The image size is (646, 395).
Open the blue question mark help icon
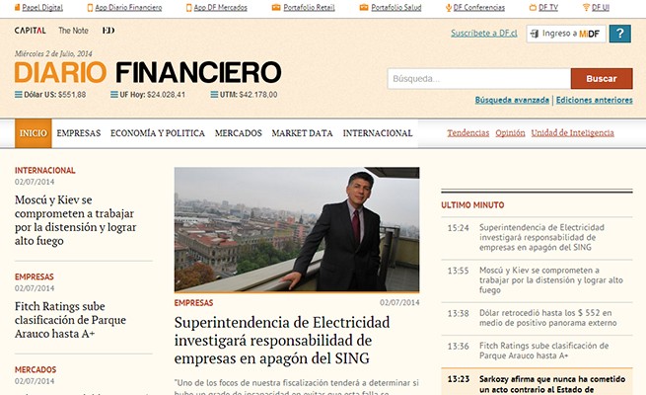620,34
